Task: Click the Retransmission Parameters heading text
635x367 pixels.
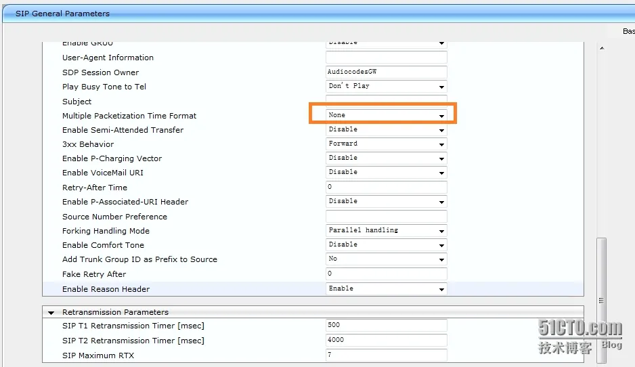Action: pyautogui.click(x=115, y=312)
